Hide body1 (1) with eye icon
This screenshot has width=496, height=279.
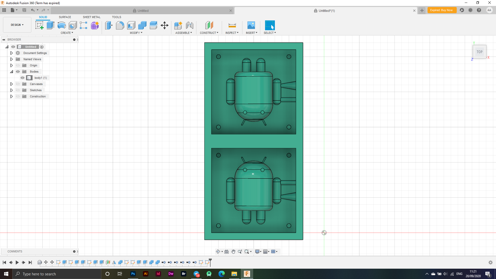(x=22, y=78)
